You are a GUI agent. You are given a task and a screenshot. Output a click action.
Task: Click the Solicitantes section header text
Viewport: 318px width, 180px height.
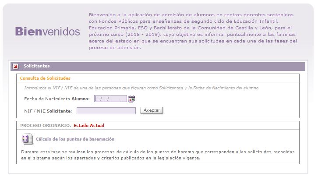click(x=36, y=66)
